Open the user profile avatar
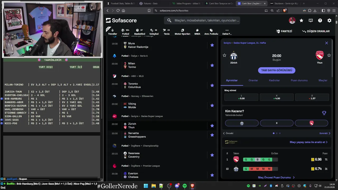This screenshot has height=190, width=338. click(292, 20)
